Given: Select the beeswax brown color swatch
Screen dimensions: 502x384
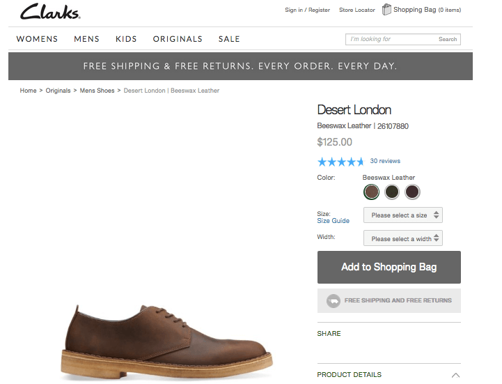Looking at the screenshot, I should [372, 192].
